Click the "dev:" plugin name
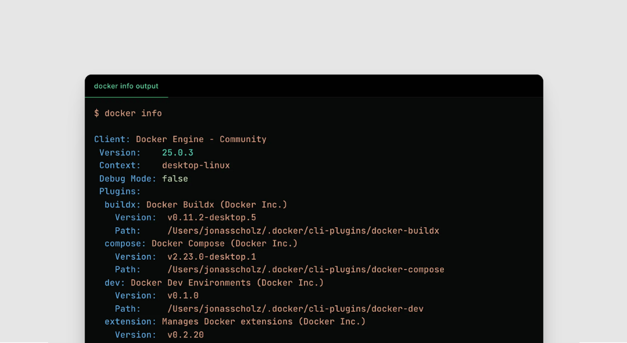The height and width of the screenshot is (343, 627). click(115, 283)
